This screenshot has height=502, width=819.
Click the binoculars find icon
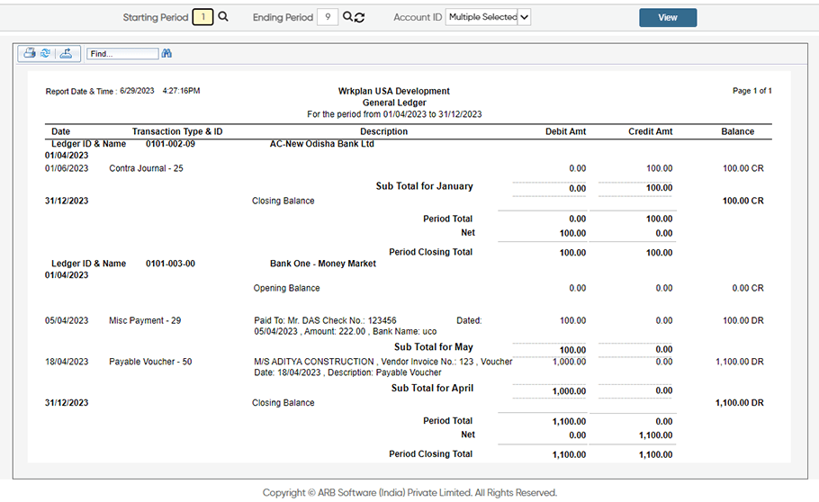pos(166,53)
